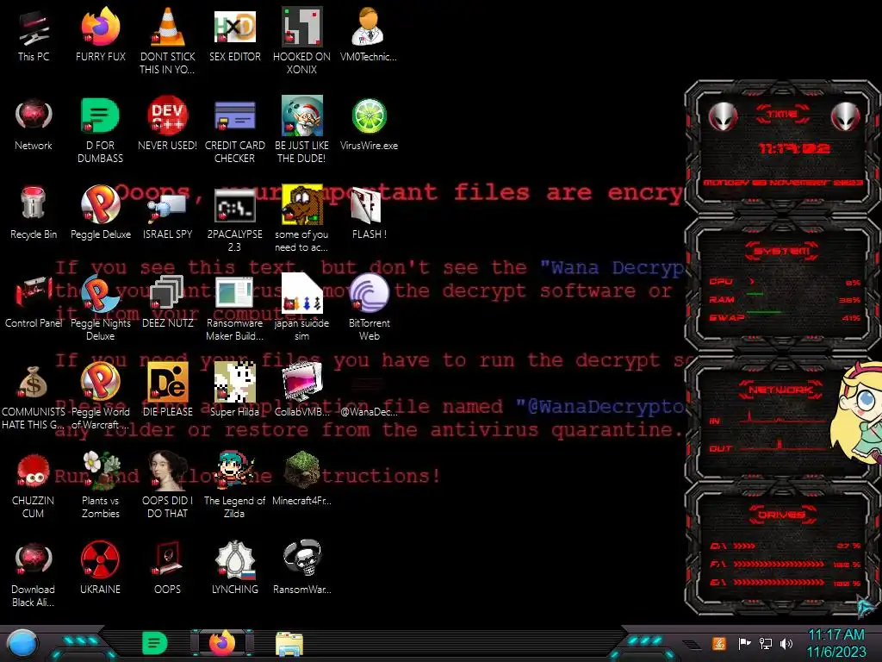Click the taskbar clock 11:17 AM
Viewport: 882px width, 662px height.
[x=835, y=634]
